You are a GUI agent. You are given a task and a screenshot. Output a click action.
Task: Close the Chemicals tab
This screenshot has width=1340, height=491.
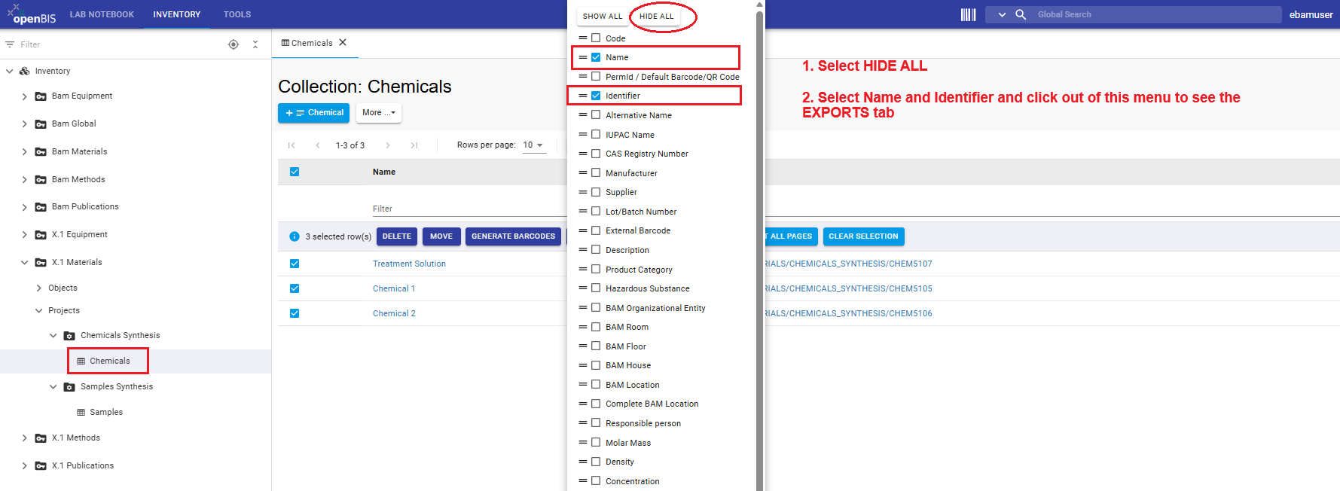[x=343, y=42]
